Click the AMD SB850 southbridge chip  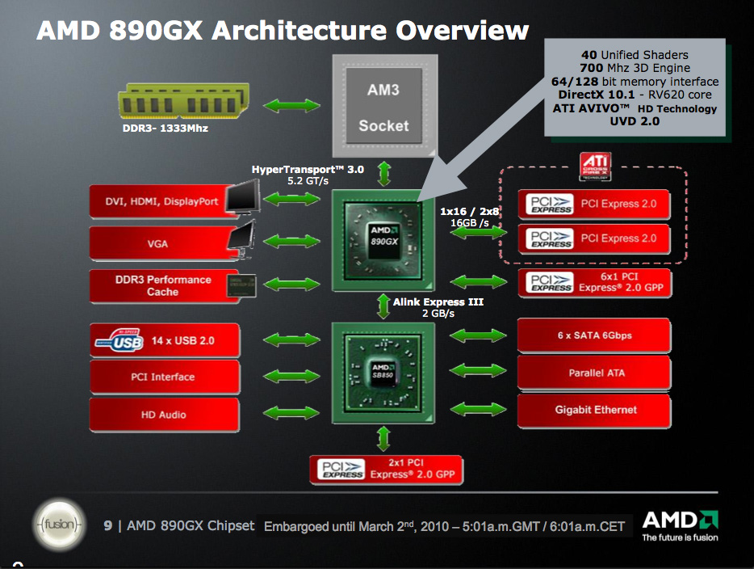tap(383, 373)
